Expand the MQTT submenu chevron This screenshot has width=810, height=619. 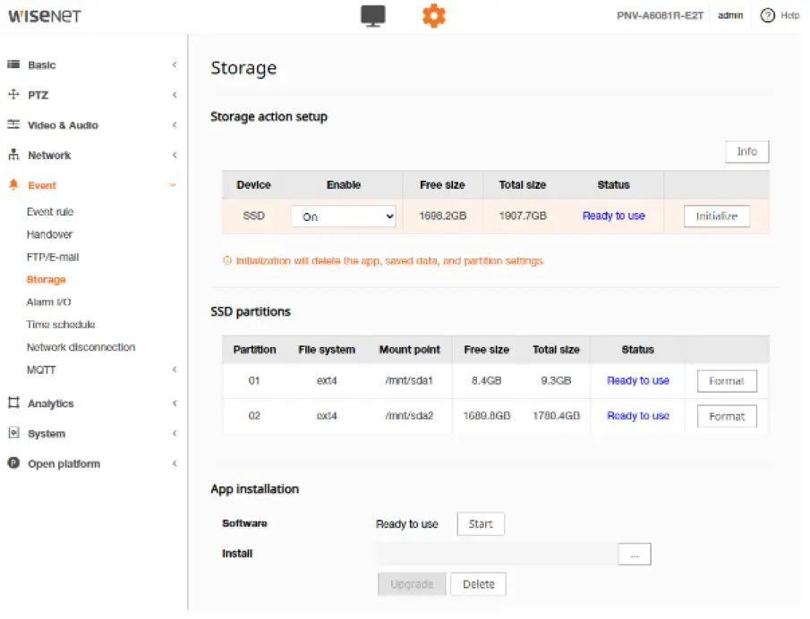click(174, 369)
